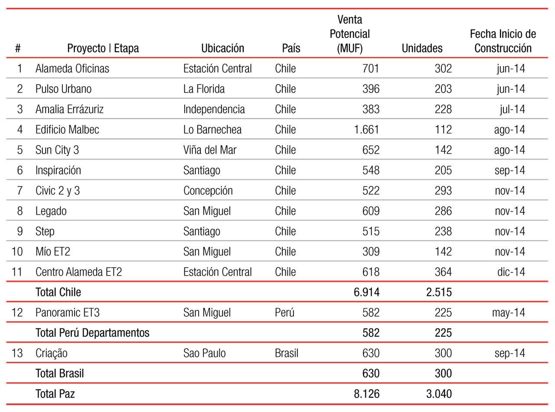Image resolution: width=555 pixels, height=412 pixels.
Task: Select the Alameda Oficinas project cell
Action: click(x=72, y=68)
